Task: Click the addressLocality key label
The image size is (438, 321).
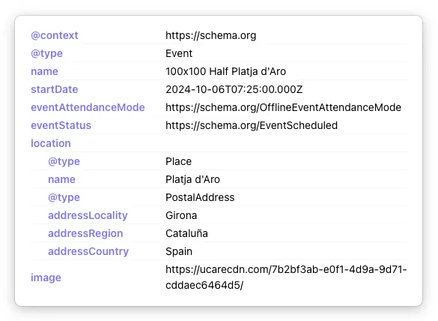Action: click(88, 215)
